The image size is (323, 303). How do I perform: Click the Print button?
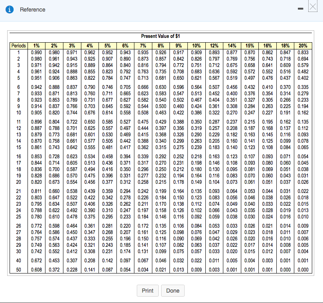coord(148,291)
